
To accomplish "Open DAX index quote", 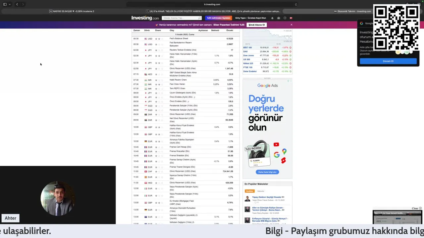I will (245, 52).
